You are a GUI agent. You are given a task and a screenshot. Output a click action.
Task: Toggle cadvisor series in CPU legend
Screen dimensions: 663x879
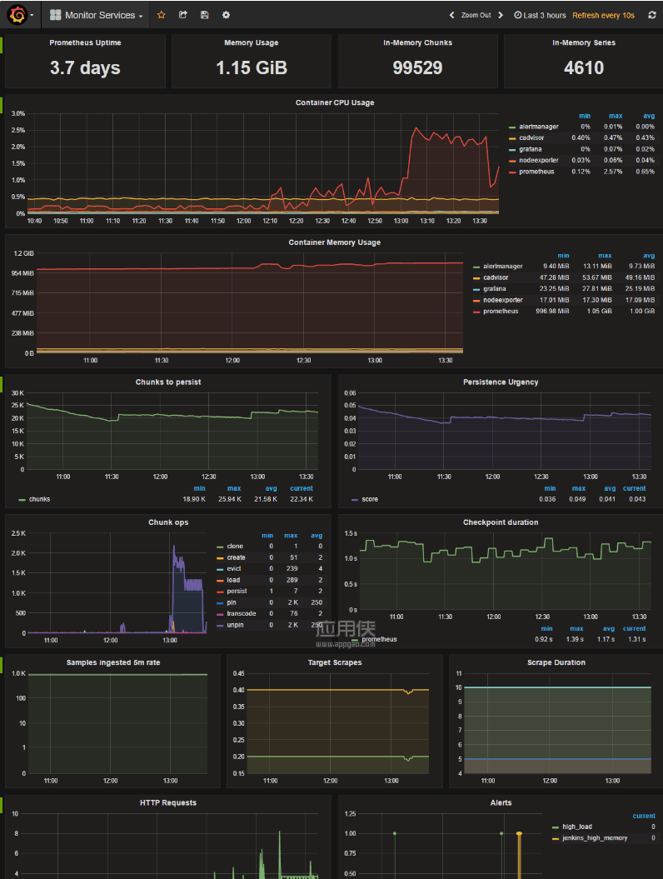tap(531, 138)
